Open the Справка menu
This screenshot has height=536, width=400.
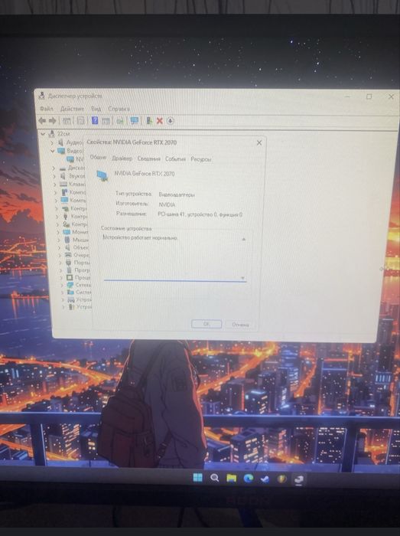click(119, 109)
